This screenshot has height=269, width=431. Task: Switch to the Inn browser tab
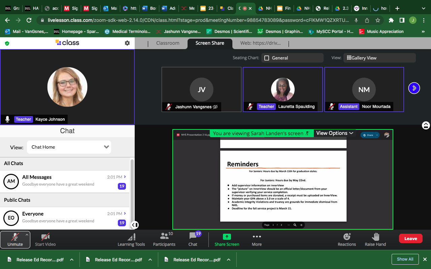pyautogui.click(x=361, y=8)
